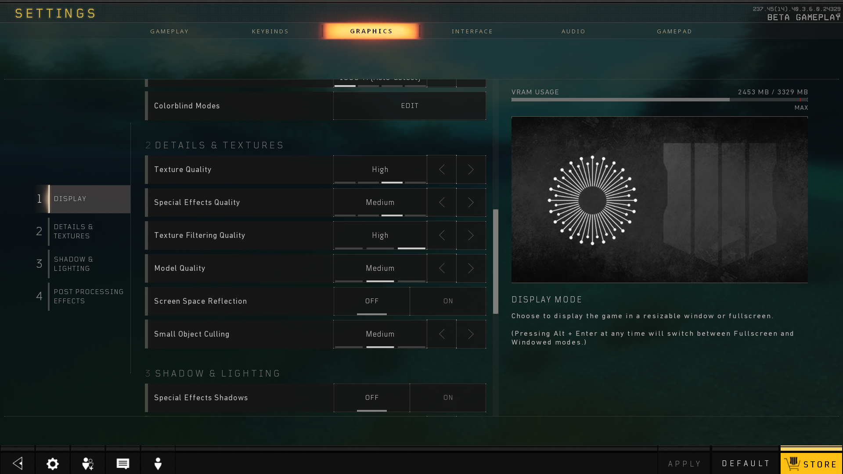
Task: Open the settings gear icon in bottom bar
Action: click(53, 463)
